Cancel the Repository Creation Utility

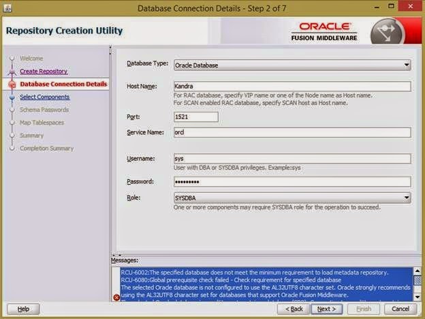[400, 309]
